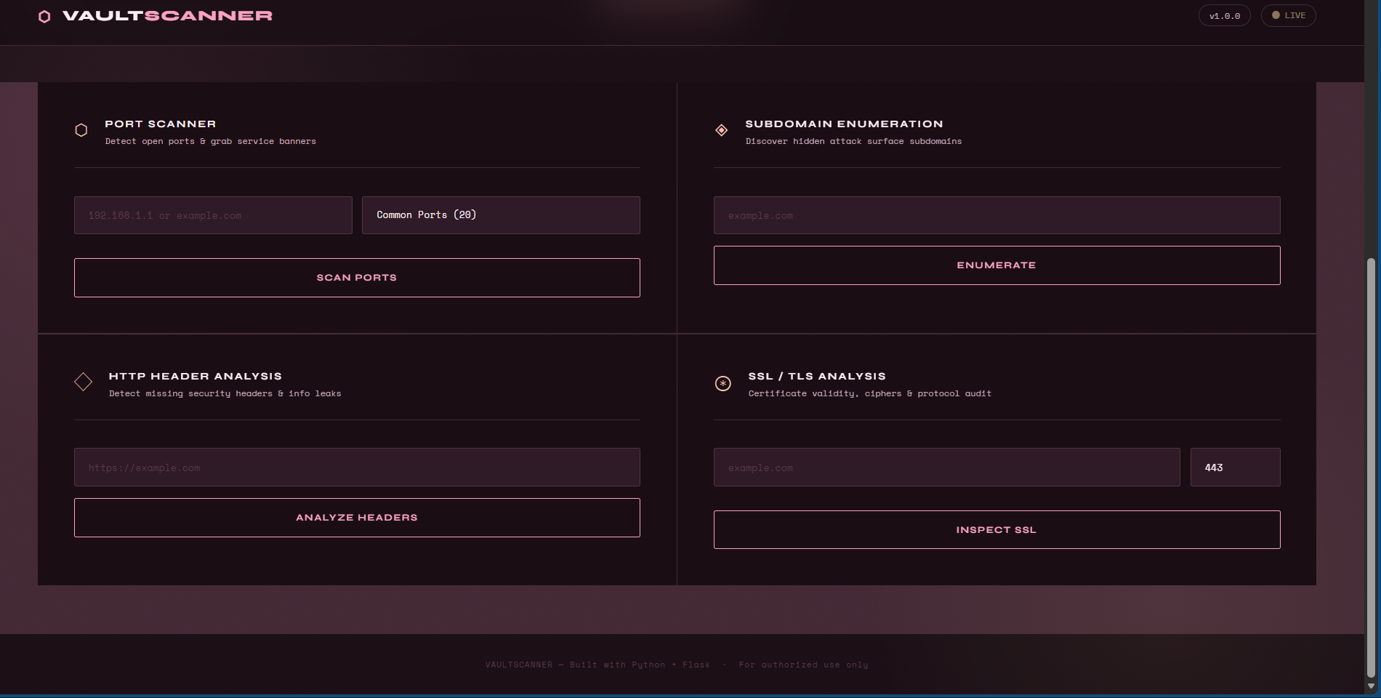This screenshot has height=698, width=1381.
Task: Click the Port Scanner hexagon icon
Action: 81,130
